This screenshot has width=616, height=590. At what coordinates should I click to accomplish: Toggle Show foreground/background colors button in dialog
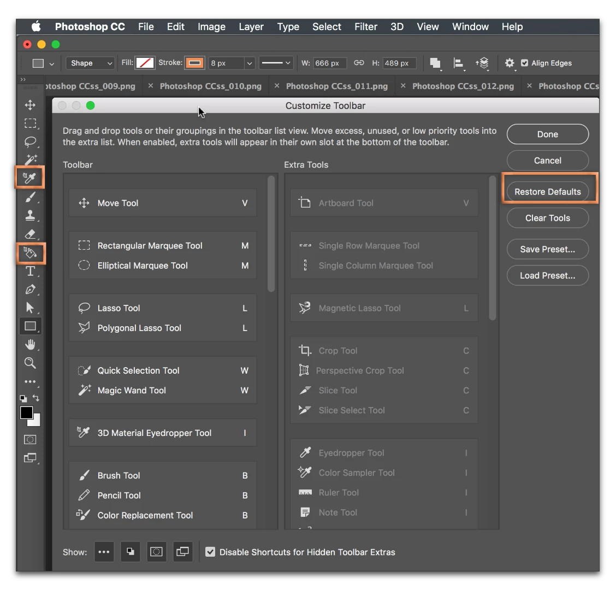pyautogui.click(x=130, y=552)
